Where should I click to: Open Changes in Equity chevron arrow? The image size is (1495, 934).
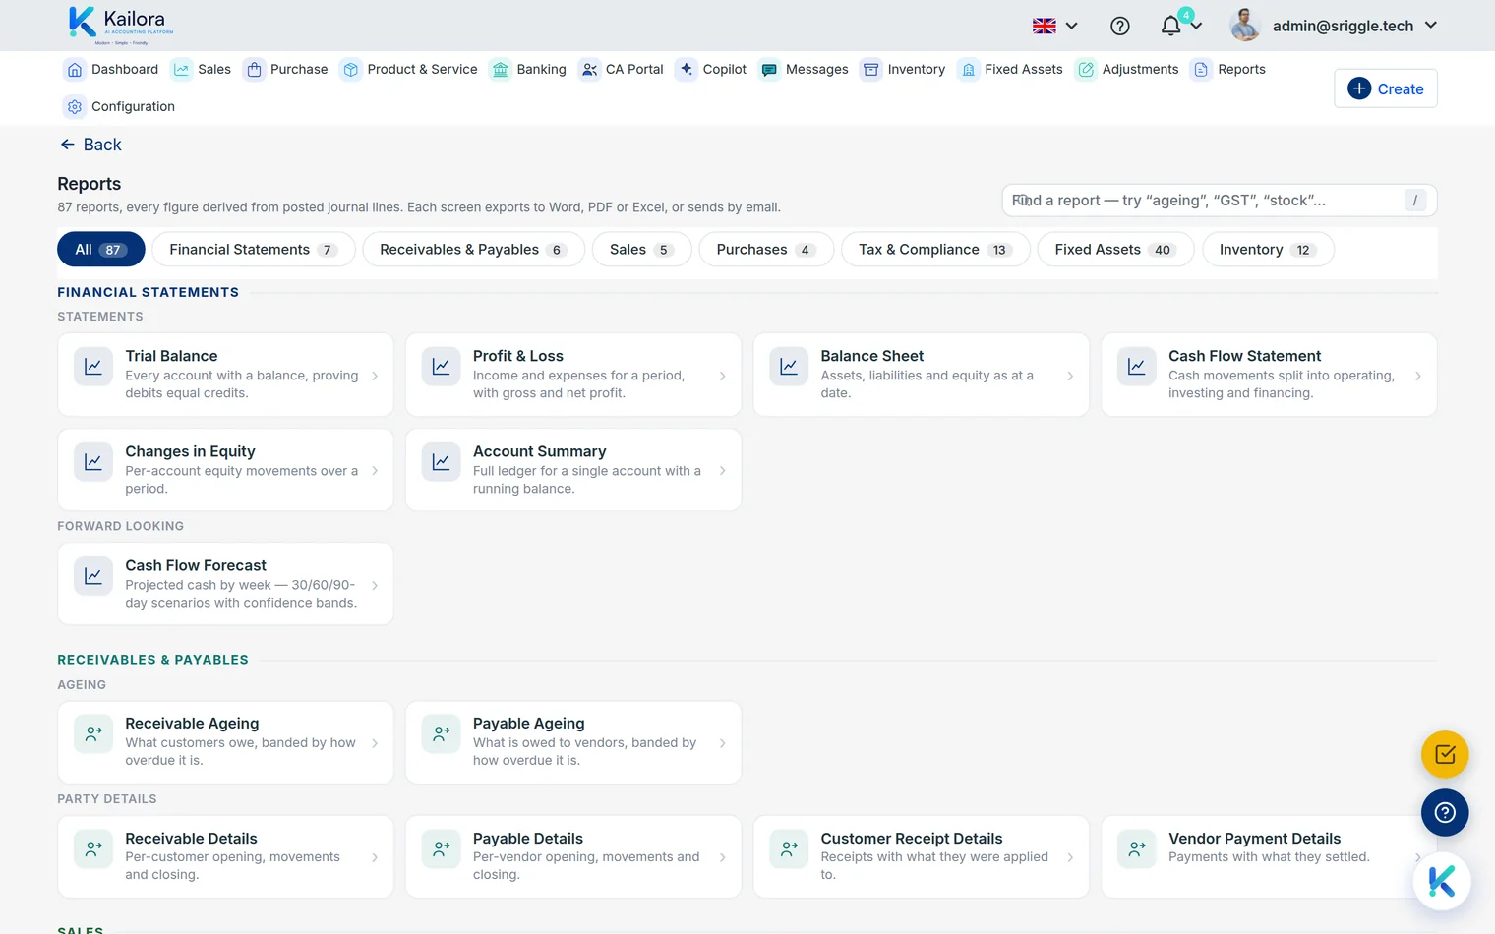tap(375, 471)
